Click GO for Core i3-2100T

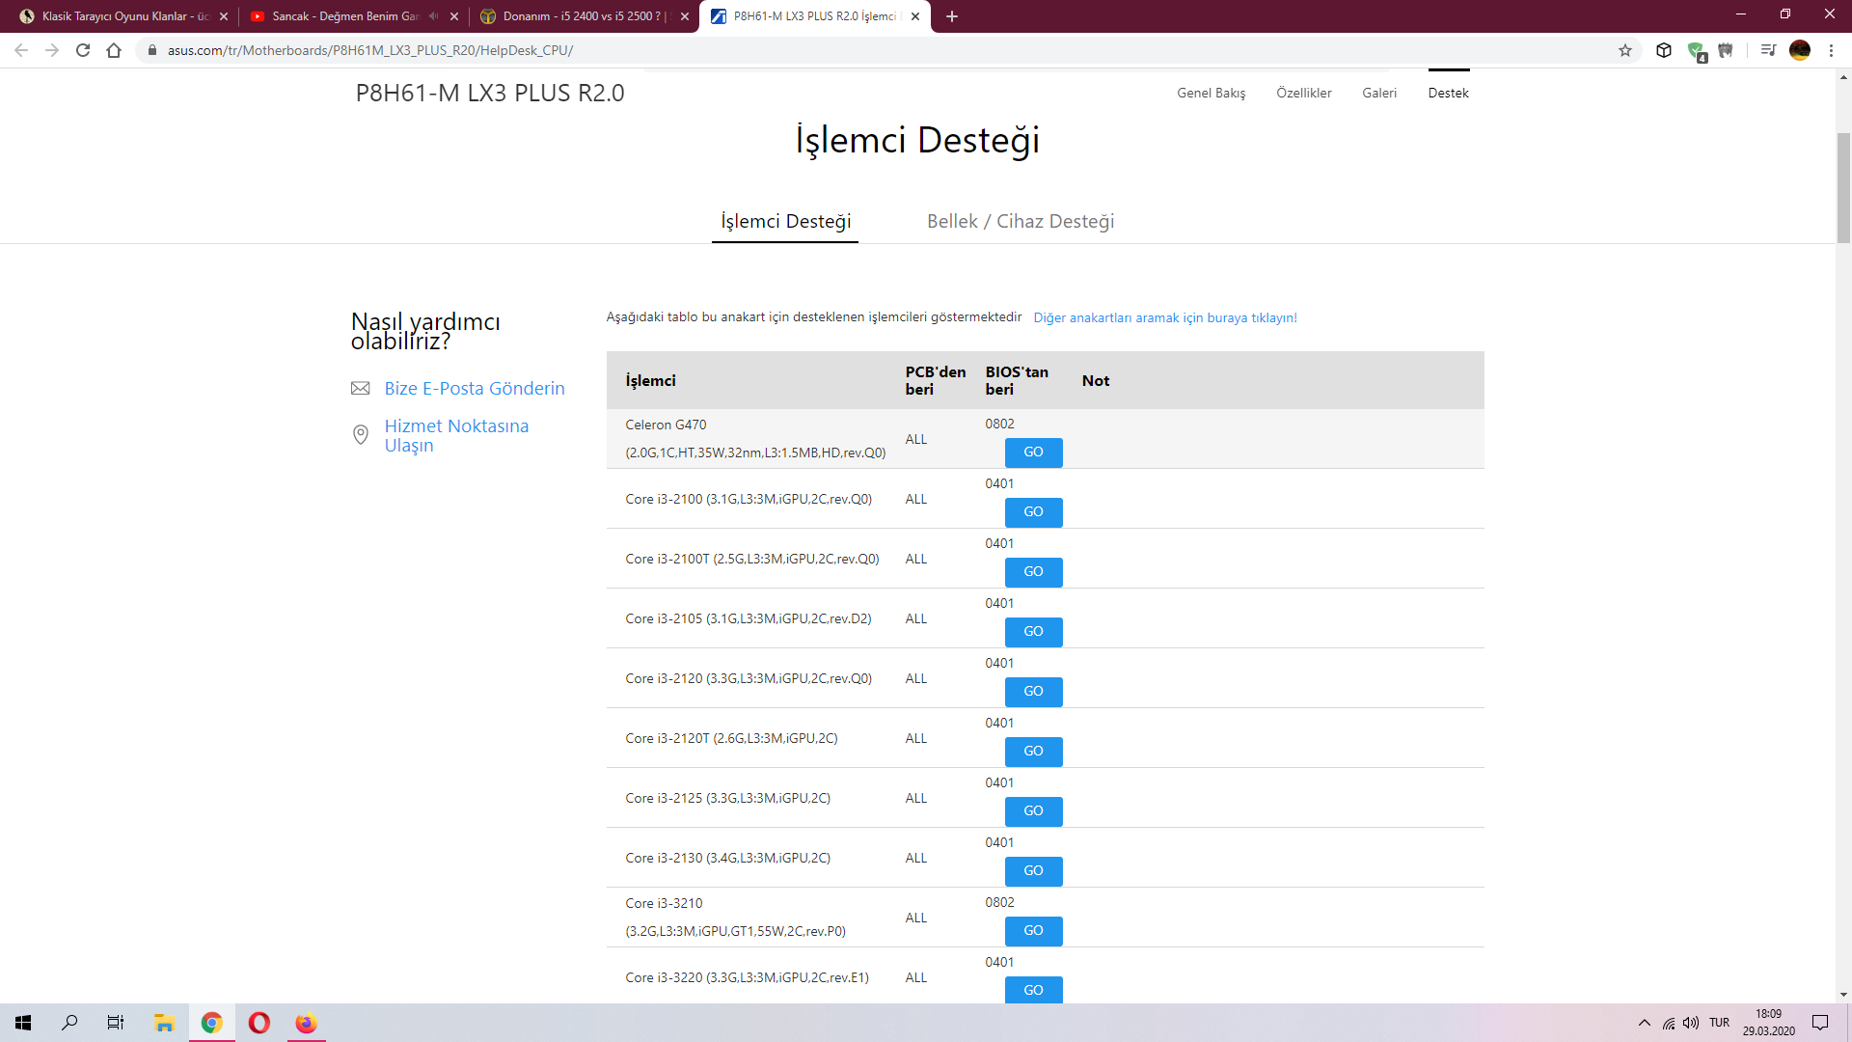(1033, 572)
